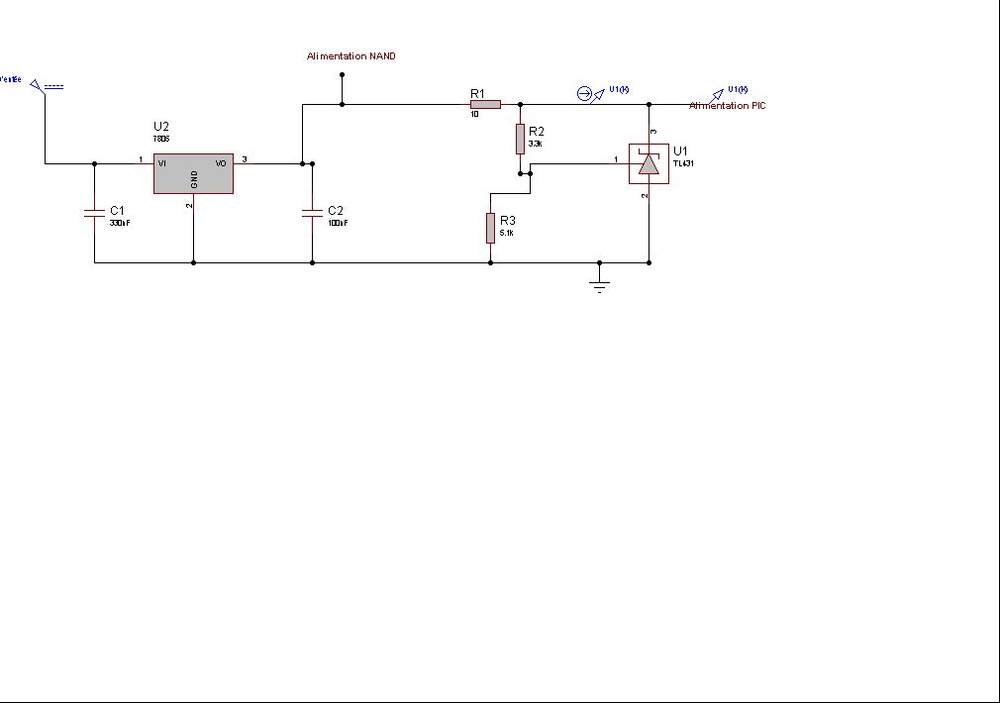Select the 7805 regulator body U2

pyautogui.click(x=193, y=173)
